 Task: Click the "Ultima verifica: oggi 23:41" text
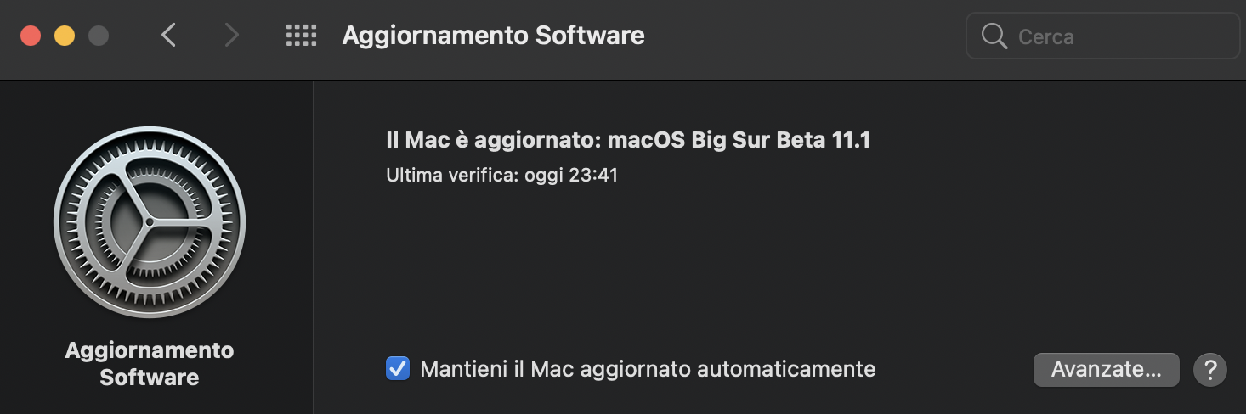coord(501,176)
